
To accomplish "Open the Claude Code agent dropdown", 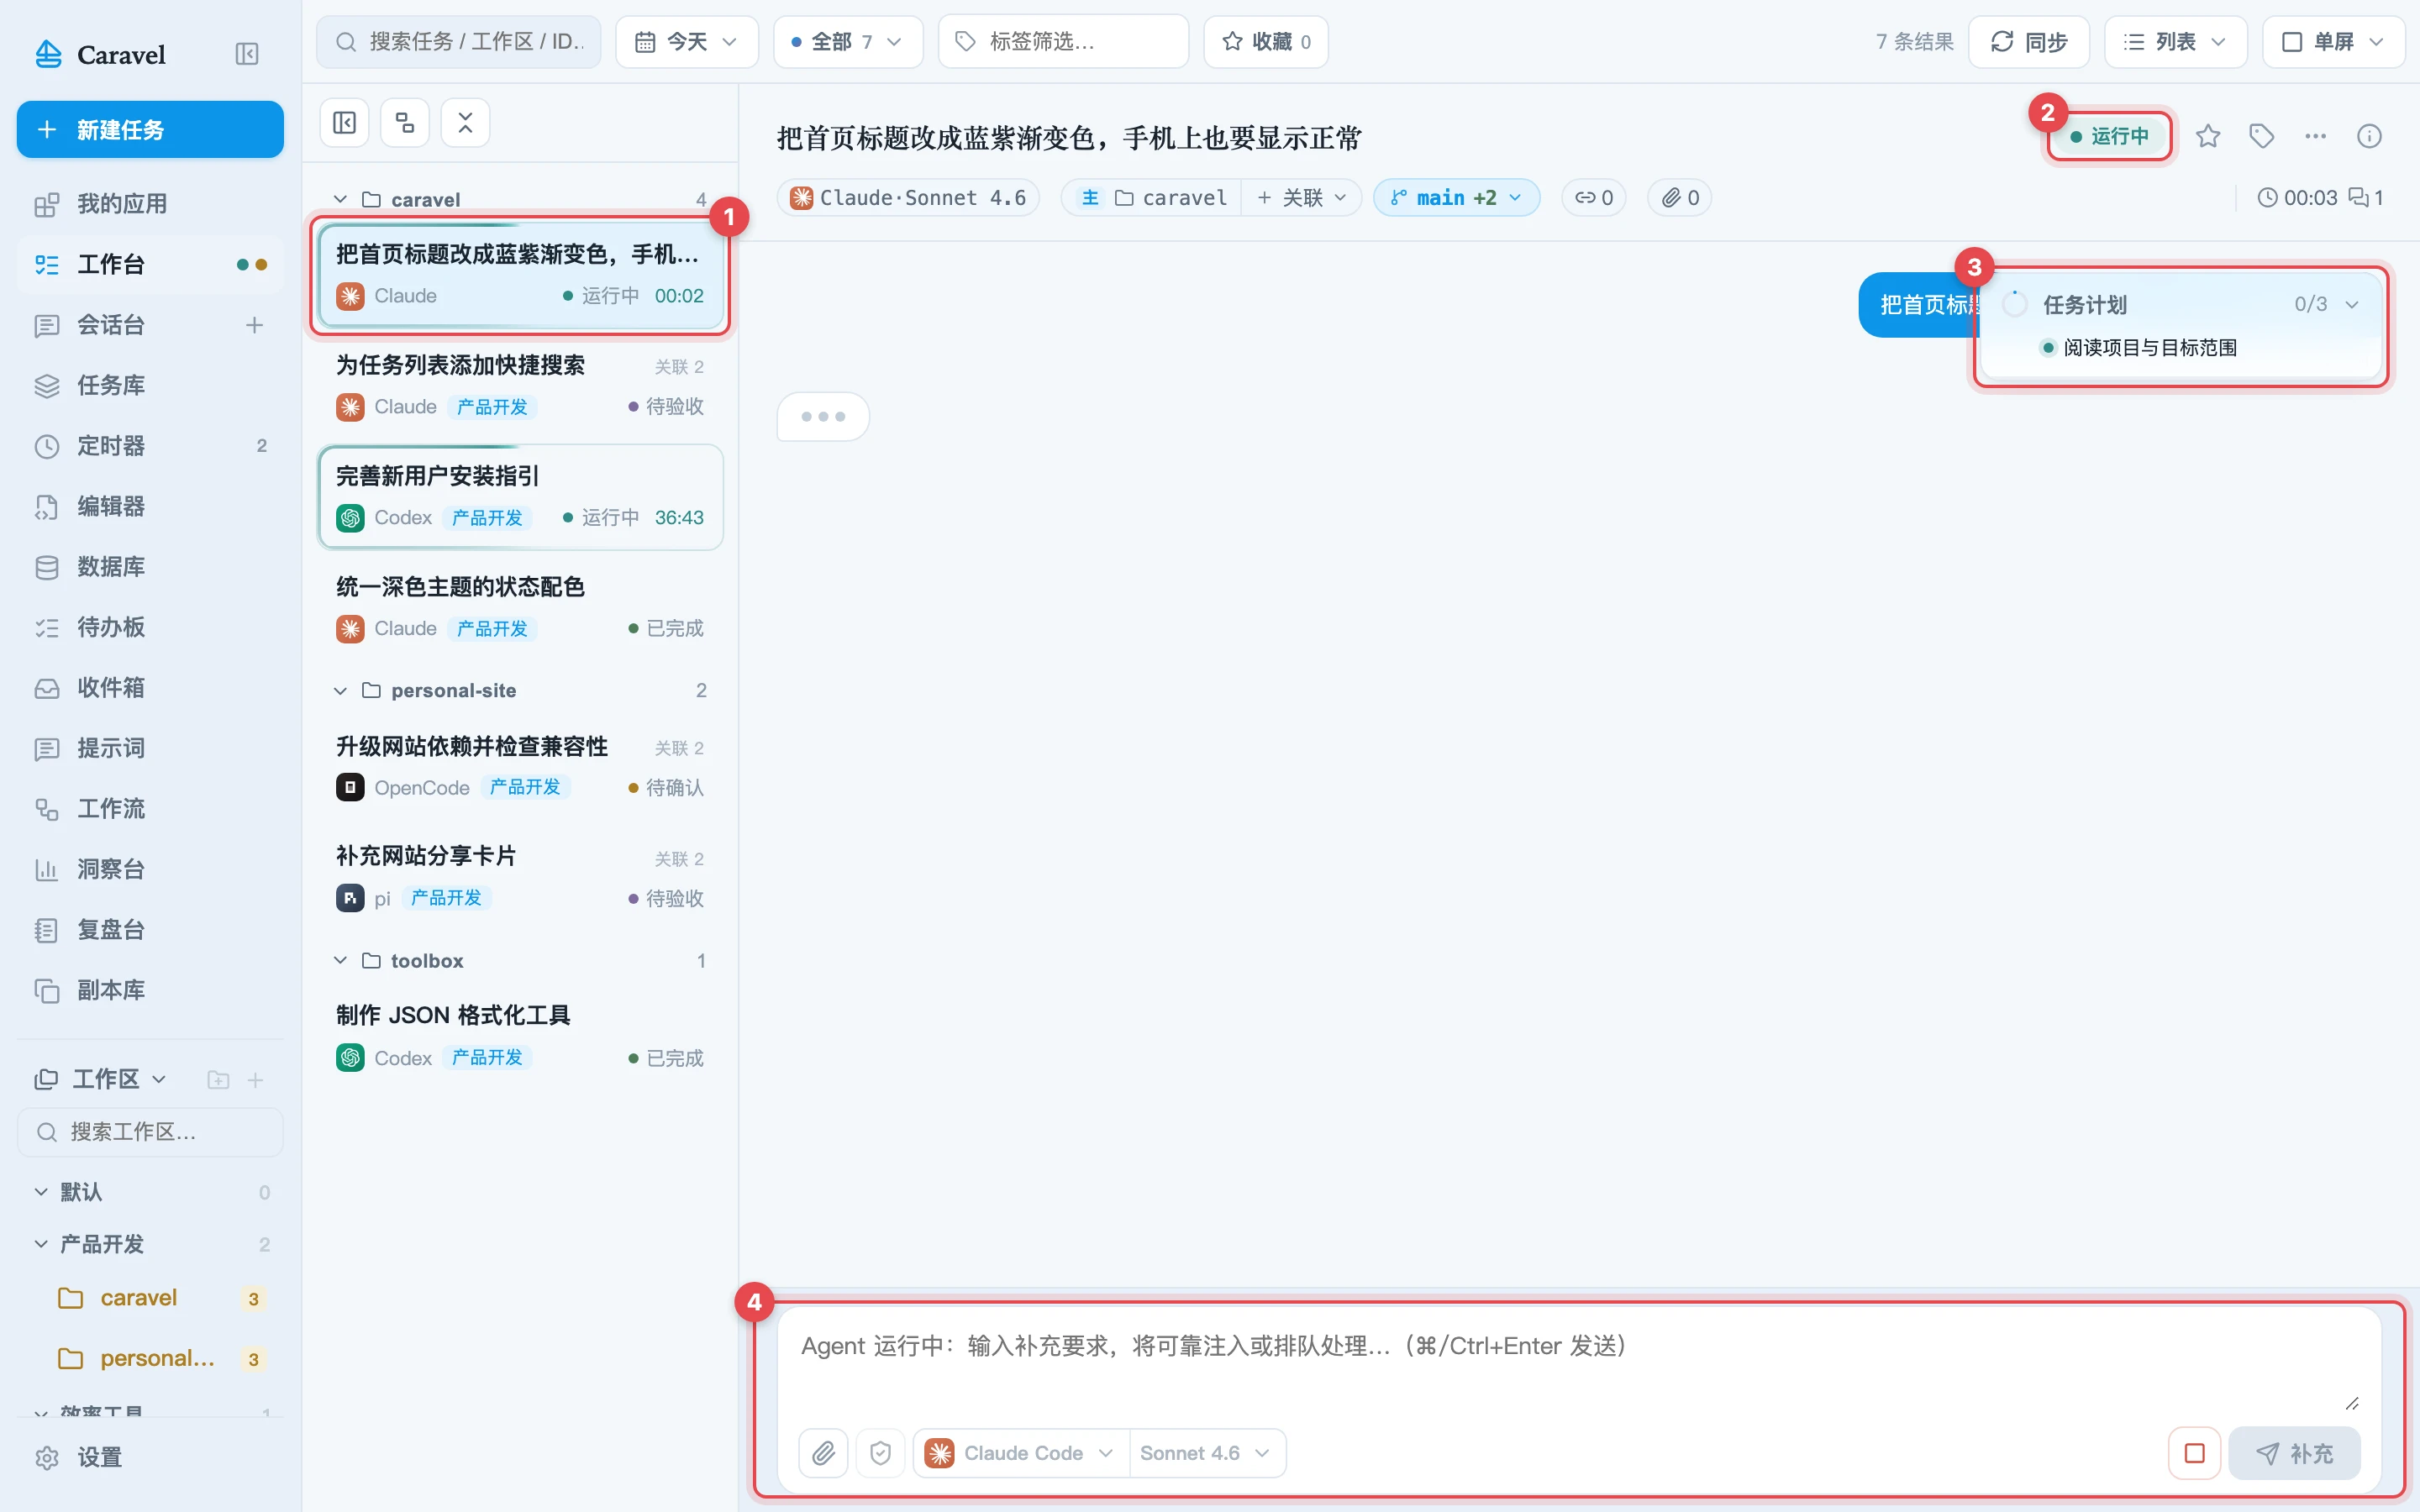I will (1020, 1453).
